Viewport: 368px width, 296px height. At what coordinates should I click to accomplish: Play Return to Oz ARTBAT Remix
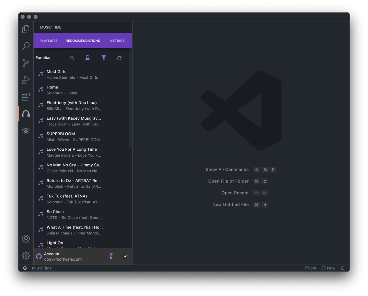tap(81, 183)
